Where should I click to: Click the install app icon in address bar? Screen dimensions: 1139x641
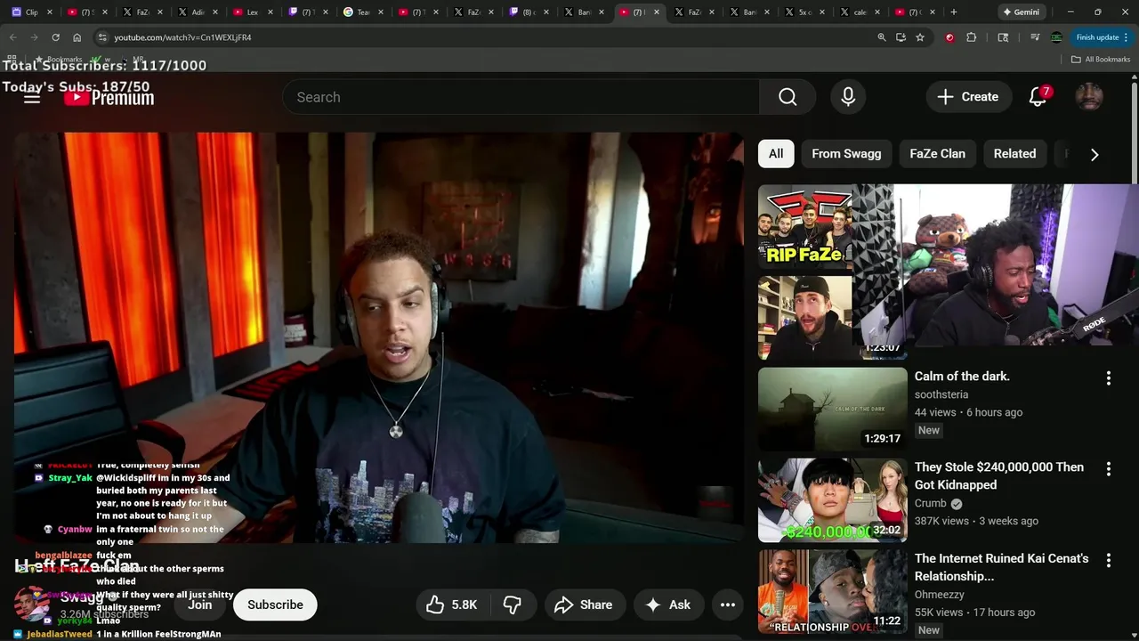(901, 37)
